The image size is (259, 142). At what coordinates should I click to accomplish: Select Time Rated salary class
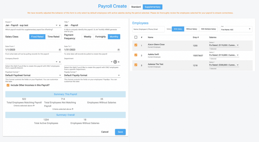pos(53,37)
